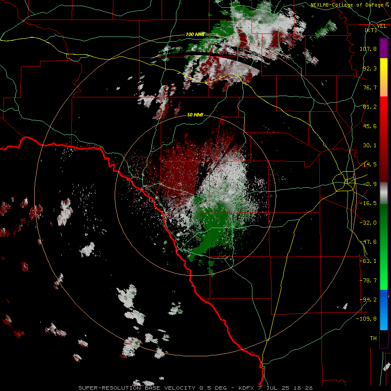Select the -78.7 velocity scale value
391x391 pixels.
coord(368,281)
